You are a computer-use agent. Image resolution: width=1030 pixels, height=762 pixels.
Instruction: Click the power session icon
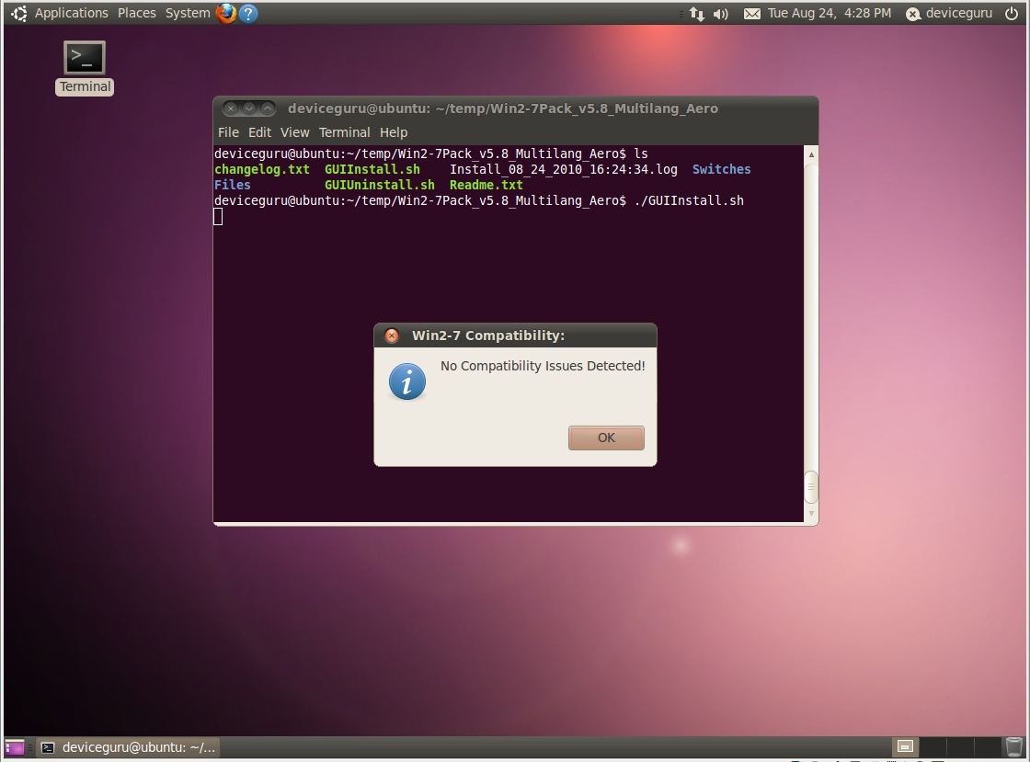pyautogui.click(x=1012, y=13)
